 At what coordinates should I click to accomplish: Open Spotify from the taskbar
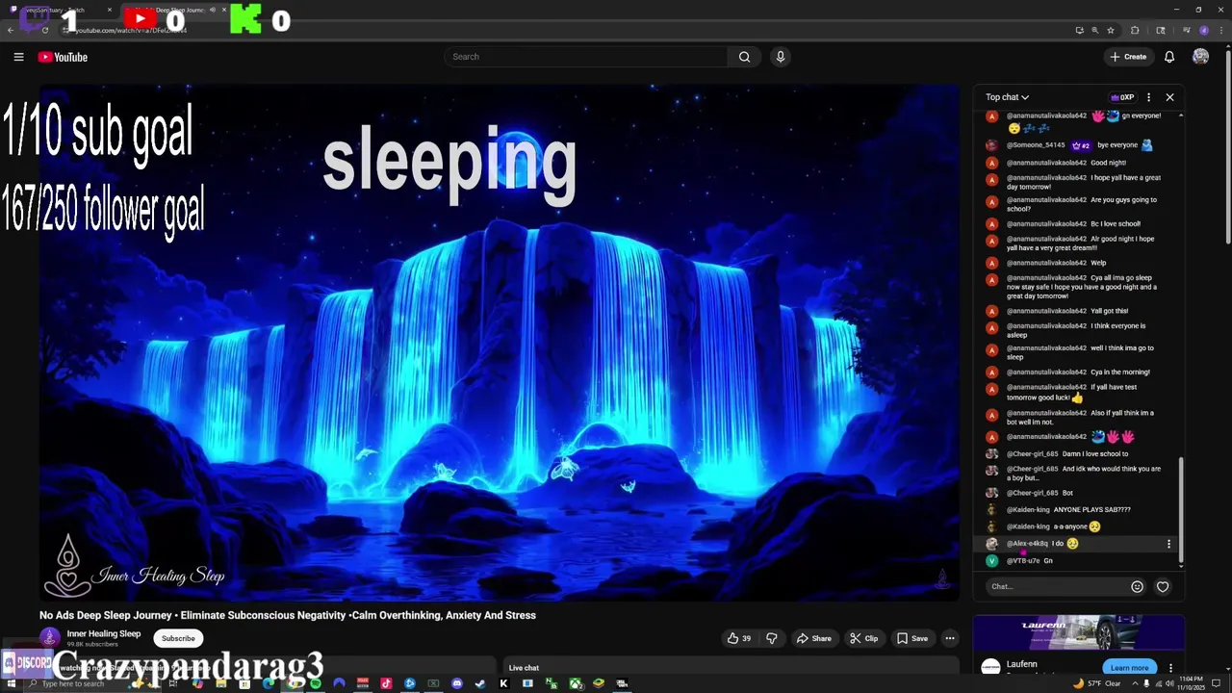[315, 683]
